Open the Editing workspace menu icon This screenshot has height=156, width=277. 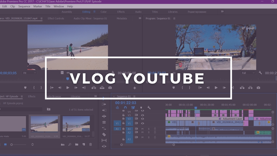click(94, 12)
